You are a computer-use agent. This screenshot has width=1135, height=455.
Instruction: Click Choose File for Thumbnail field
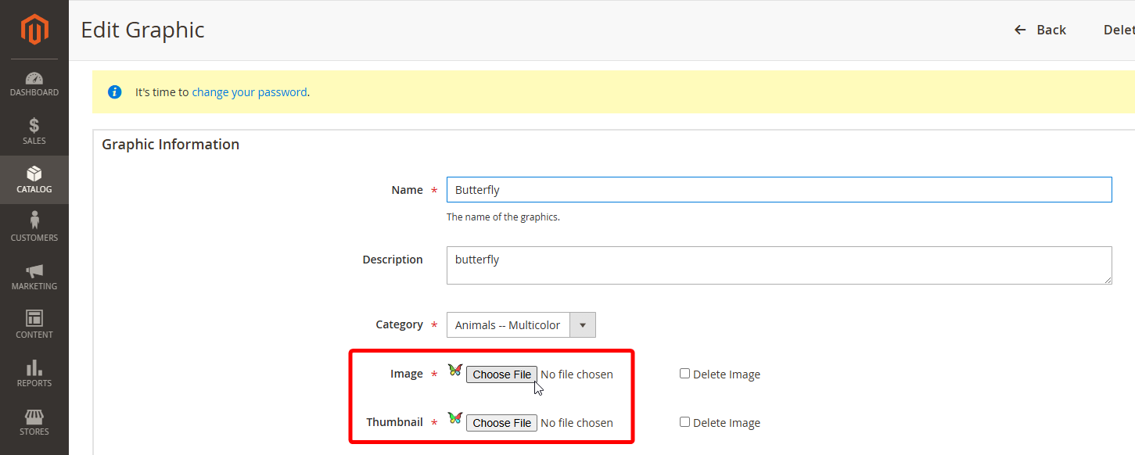pos(501,423)
